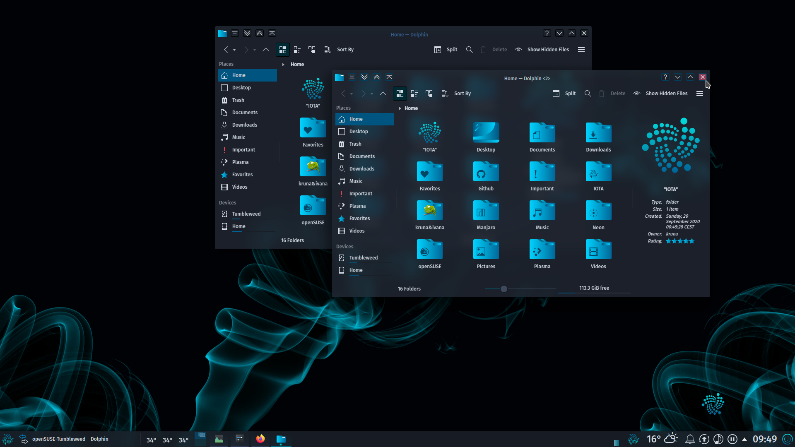
Task: Click the 09:49 clock on the taskbar
Action: click(x=765, y=439)
